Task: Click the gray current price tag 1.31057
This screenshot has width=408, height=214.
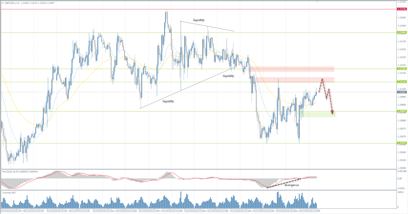Action: click(402, 92)
